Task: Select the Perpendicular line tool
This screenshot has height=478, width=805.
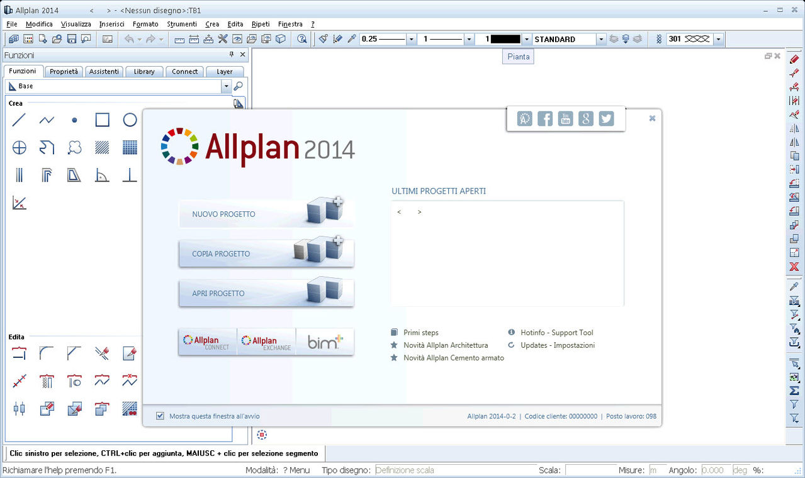Action: 130,175
